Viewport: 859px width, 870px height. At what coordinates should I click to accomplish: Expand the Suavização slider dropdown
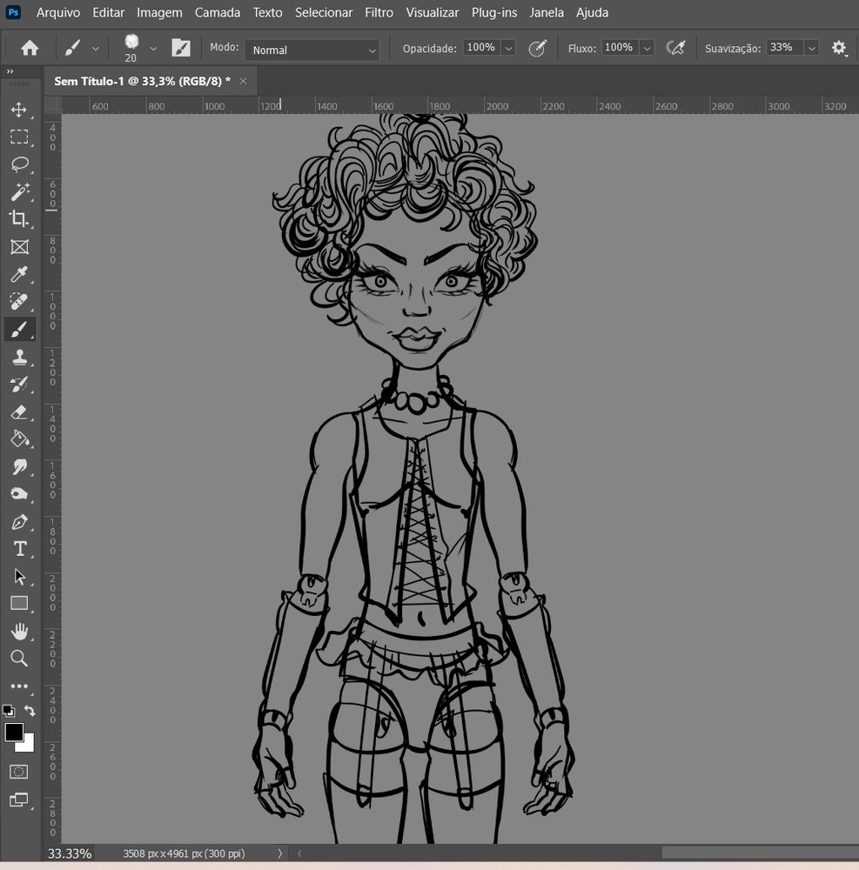pos(811,48)
